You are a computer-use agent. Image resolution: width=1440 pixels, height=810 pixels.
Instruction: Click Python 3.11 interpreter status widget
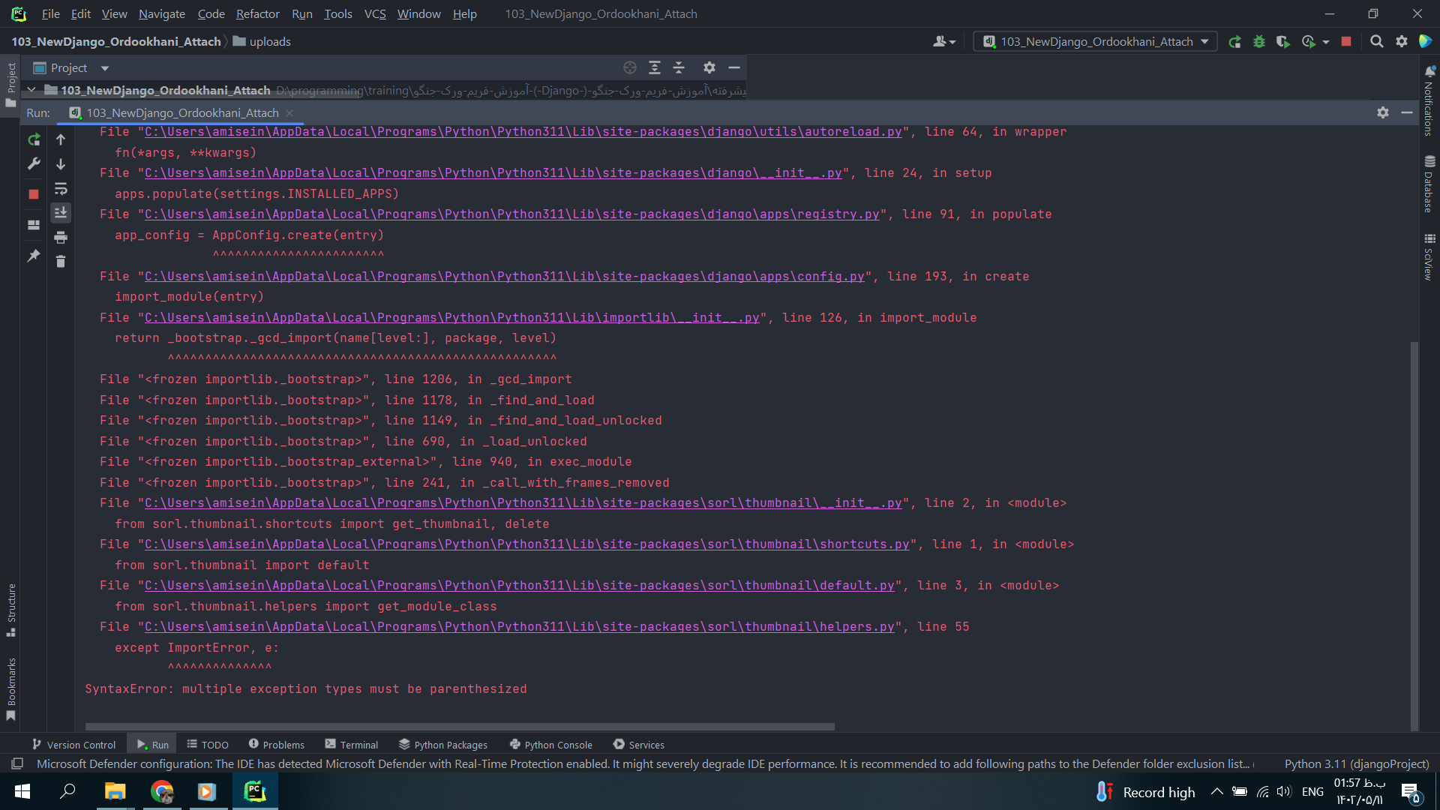tap(1356, 763)
